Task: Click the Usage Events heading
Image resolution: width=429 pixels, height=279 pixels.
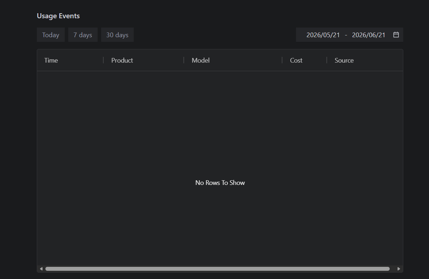Action: (58, 16)
